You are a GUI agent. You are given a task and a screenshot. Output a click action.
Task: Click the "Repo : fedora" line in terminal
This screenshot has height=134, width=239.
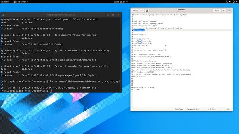point(15,54)
